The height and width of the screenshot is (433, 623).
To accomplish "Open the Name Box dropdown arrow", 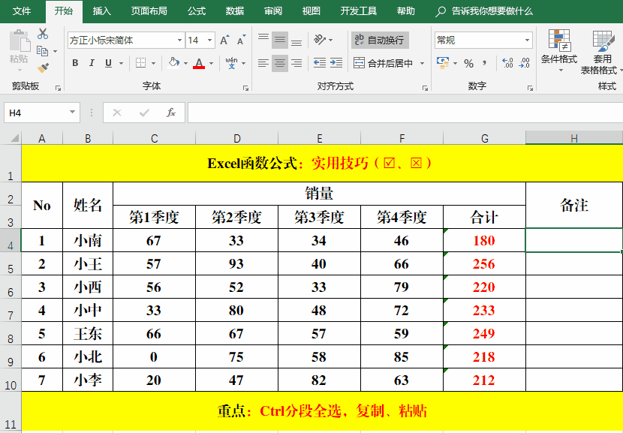I will click(x=73, y=113).
